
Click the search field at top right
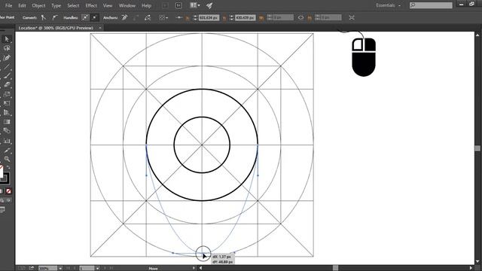[x=431, y=5]
